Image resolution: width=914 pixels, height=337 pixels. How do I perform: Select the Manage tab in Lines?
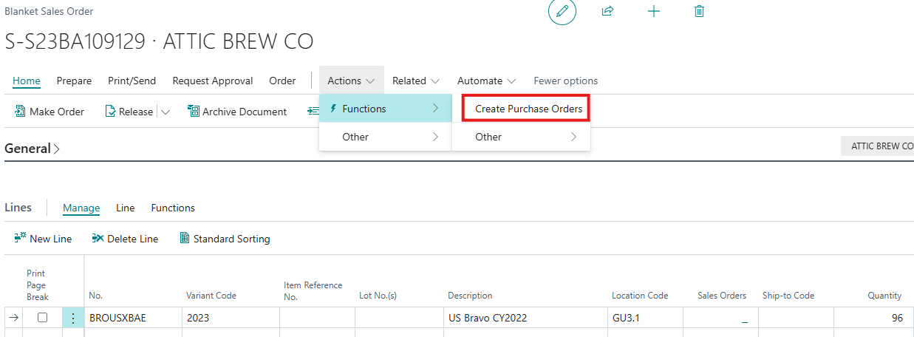pos(81,208)
